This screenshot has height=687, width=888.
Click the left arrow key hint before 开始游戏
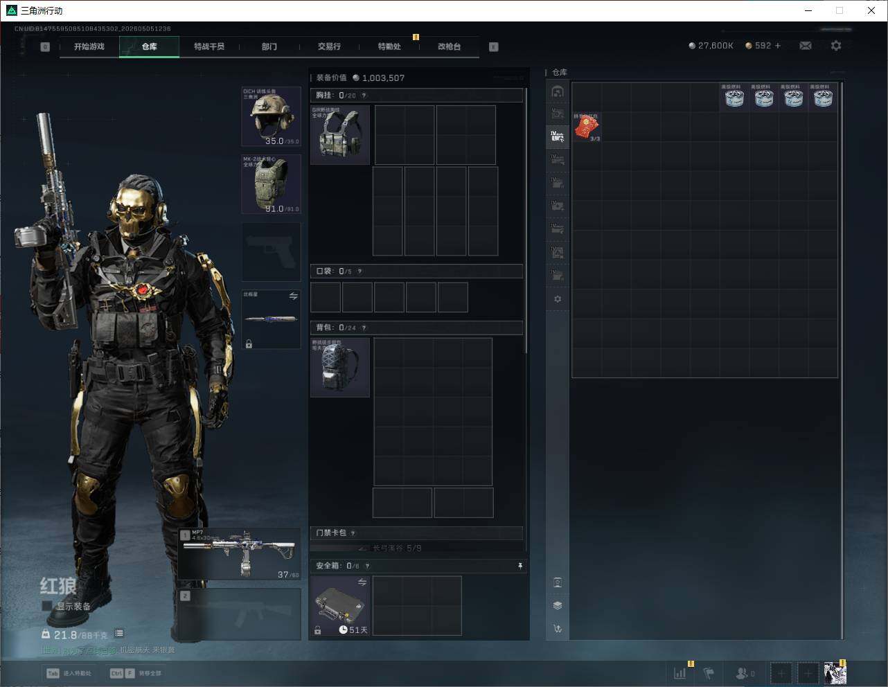tap(45, 47)
